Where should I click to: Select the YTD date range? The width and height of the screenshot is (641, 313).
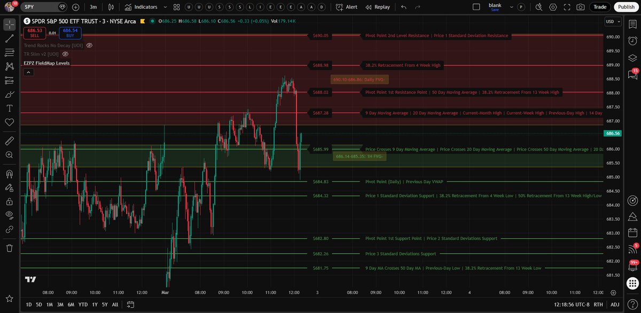coord(83,304)
